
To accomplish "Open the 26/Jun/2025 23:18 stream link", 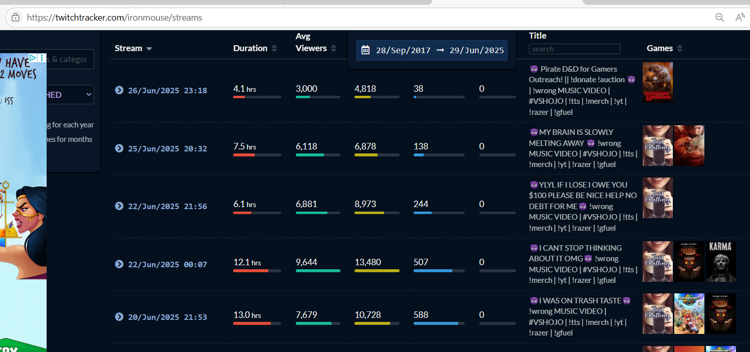I will [167, 91].
